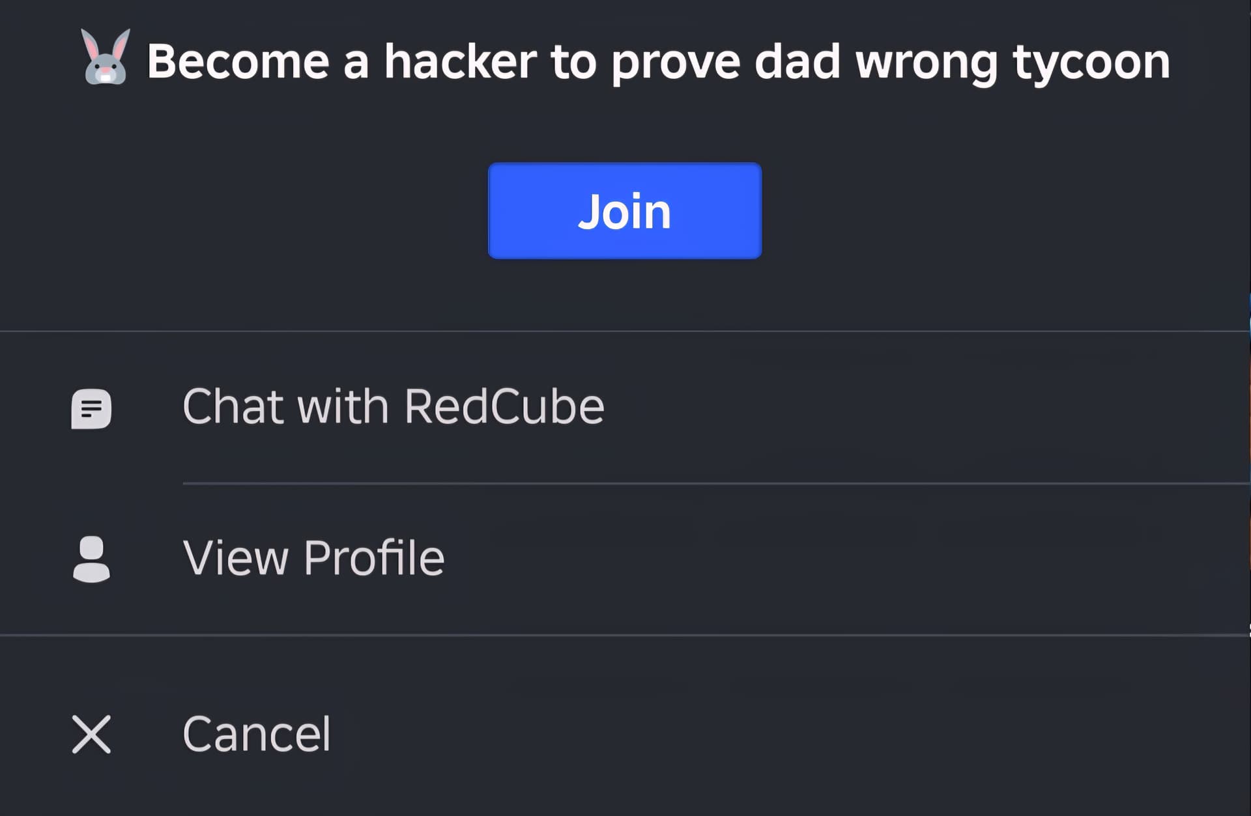Click the blue Join button

pyautogui.click(x=625, y=210)
